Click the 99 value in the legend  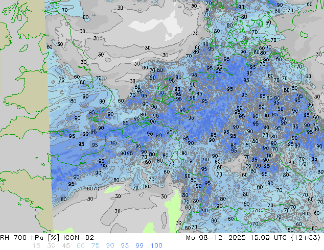(x=140, y=246)
